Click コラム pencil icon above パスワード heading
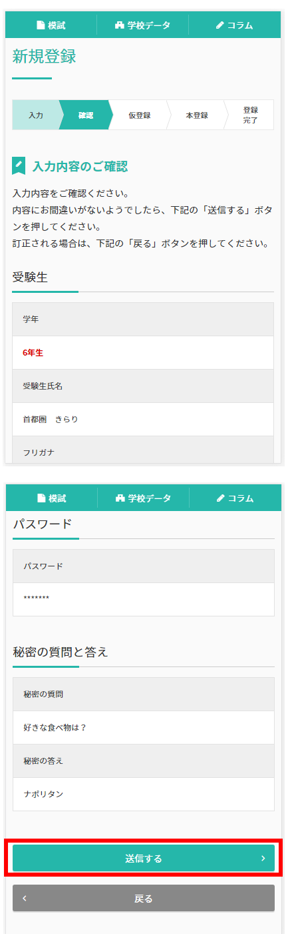 click(221, 498)
